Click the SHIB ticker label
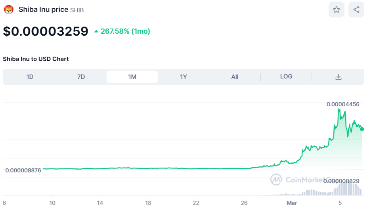 (x=77, y=10)
